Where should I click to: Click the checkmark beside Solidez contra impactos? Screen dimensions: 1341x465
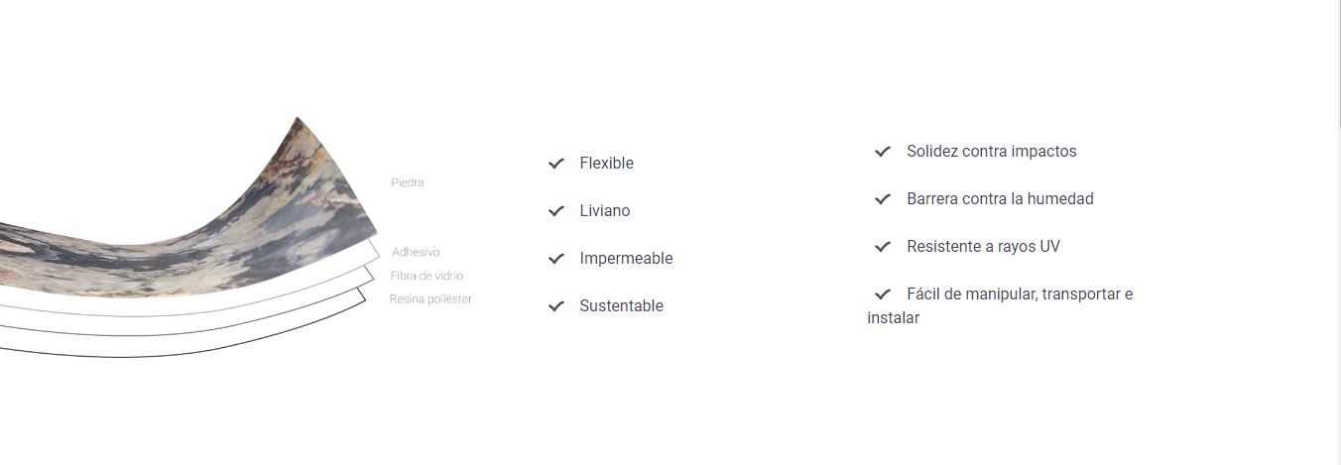coord(883,152)
